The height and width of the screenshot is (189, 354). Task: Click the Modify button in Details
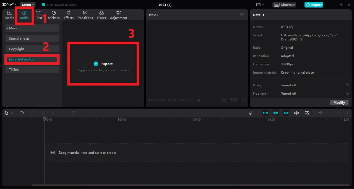339,102
